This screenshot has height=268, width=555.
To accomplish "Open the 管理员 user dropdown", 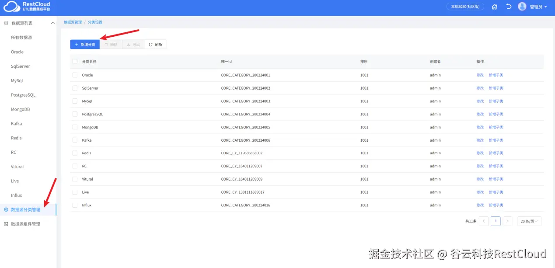I will point(538,7).
